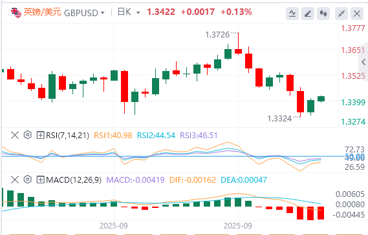
Task: Click the 1.3274 price axis label
Action: (x=353, y=122)
